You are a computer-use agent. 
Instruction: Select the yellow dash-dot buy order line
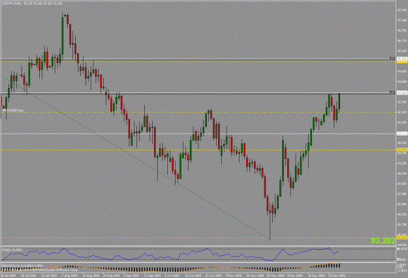[x=198, y=113]
